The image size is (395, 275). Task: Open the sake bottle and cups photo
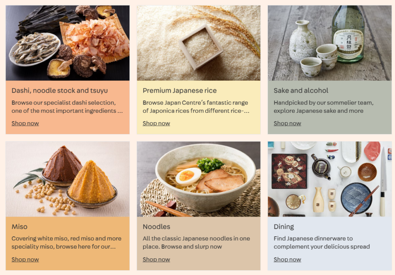pos(329,43)
